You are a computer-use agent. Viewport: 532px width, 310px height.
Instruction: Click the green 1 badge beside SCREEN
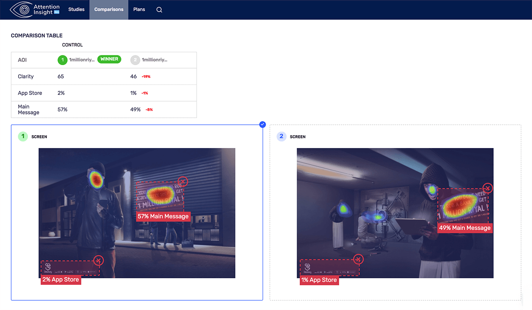(23, 136)
